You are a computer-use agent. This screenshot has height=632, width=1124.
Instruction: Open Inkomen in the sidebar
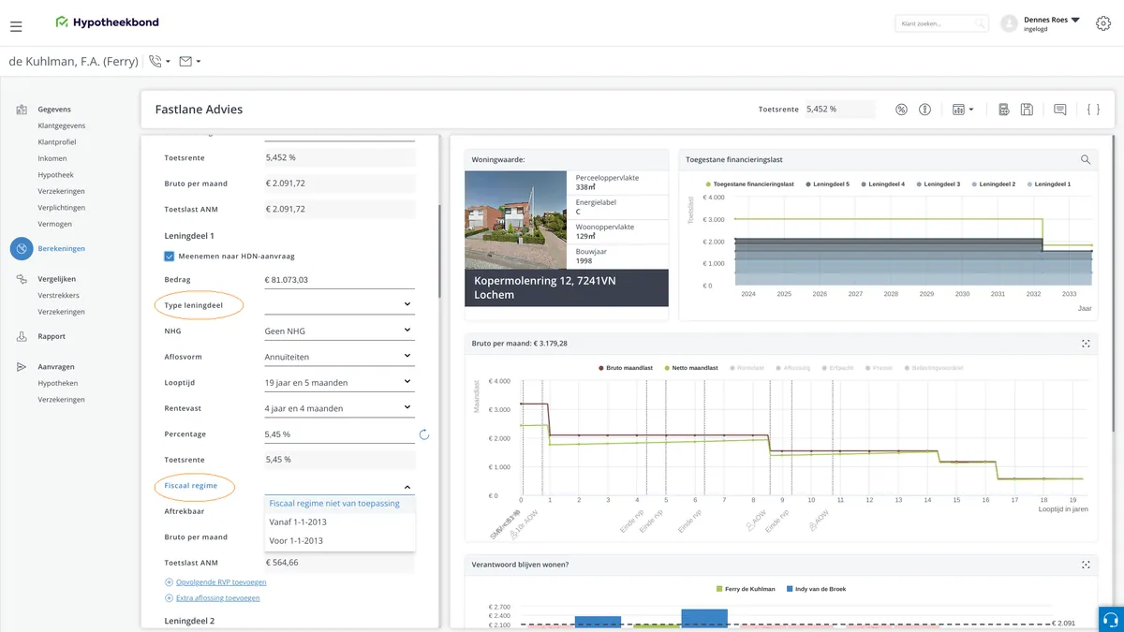click(x=52, y=158)
